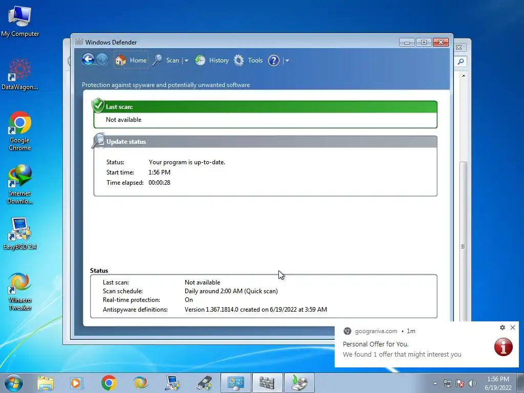Open the EasyBCD taskbar icon

(x=173, y=383)
